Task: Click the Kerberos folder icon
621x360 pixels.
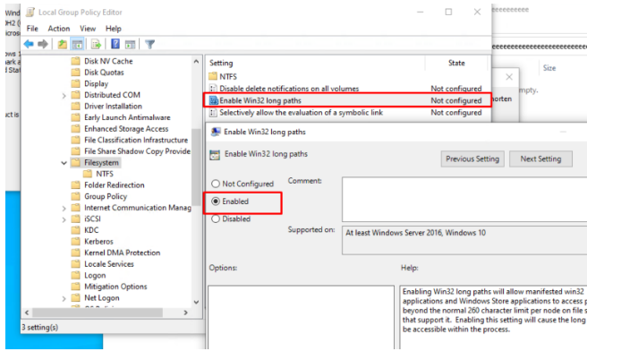Action: (x=76, y=242)
